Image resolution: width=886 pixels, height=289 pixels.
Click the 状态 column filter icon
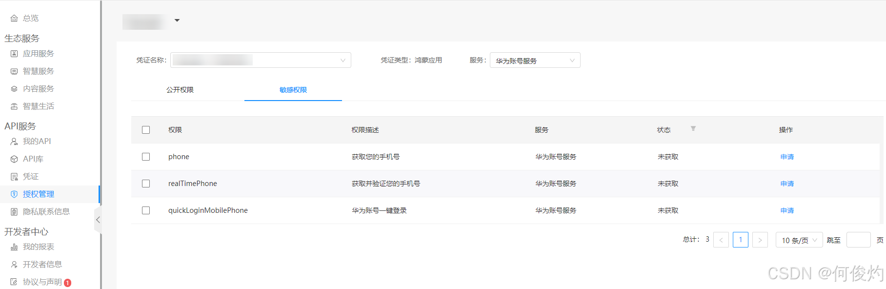(693, 128)
